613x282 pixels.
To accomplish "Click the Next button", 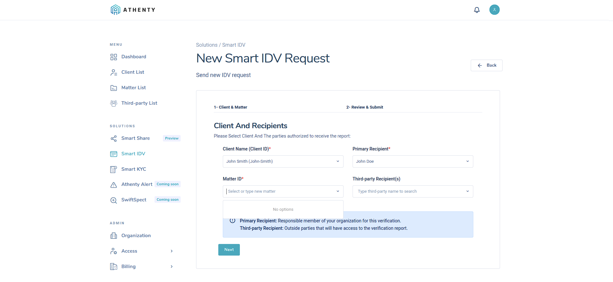I will pos(229,250).
